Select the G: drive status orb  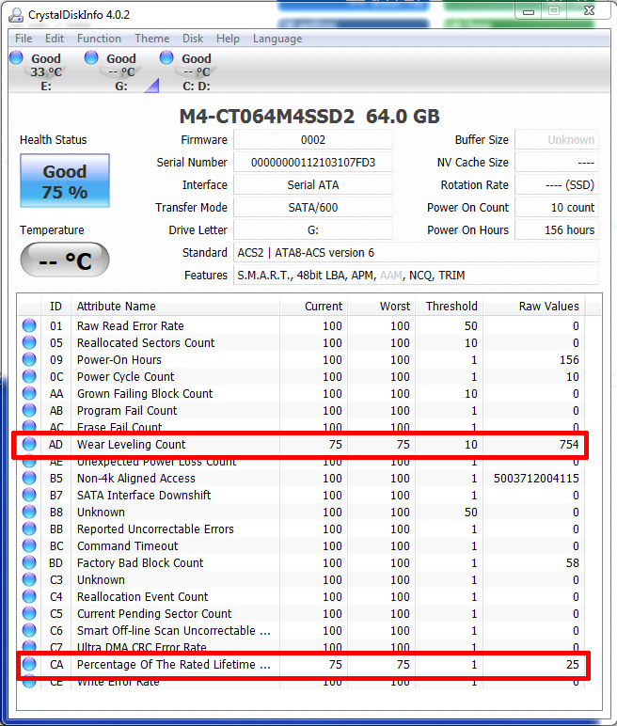pyautogui.click(x=91, y=58)
